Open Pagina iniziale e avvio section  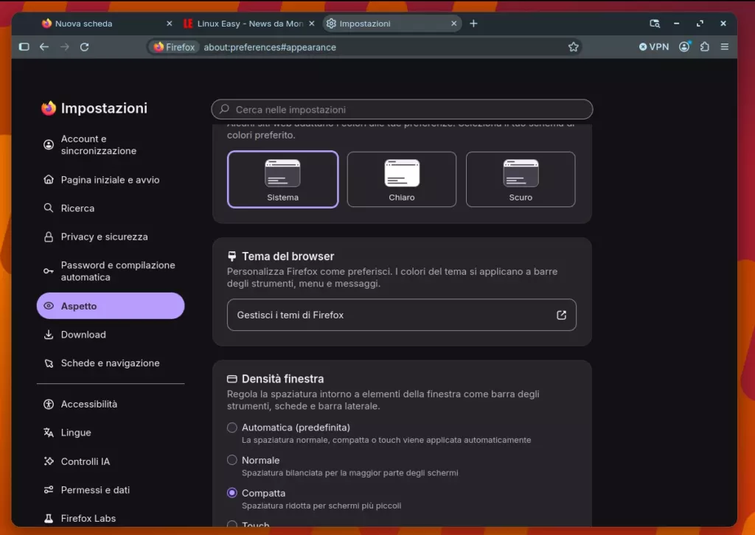tap(111, 180)
